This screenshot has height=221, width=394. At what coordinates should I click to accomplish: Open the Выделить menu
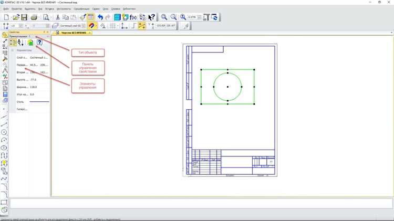[30, 9]
